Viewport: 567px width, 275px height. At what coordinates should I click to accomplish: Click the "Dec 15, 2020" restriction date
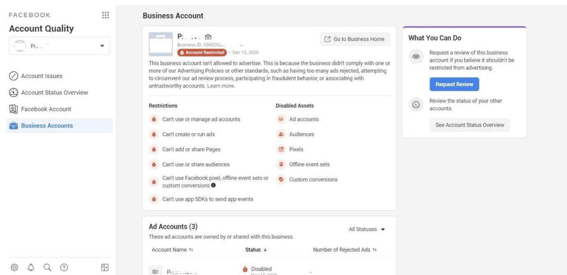pyautogui.click(x=246, y=52)
